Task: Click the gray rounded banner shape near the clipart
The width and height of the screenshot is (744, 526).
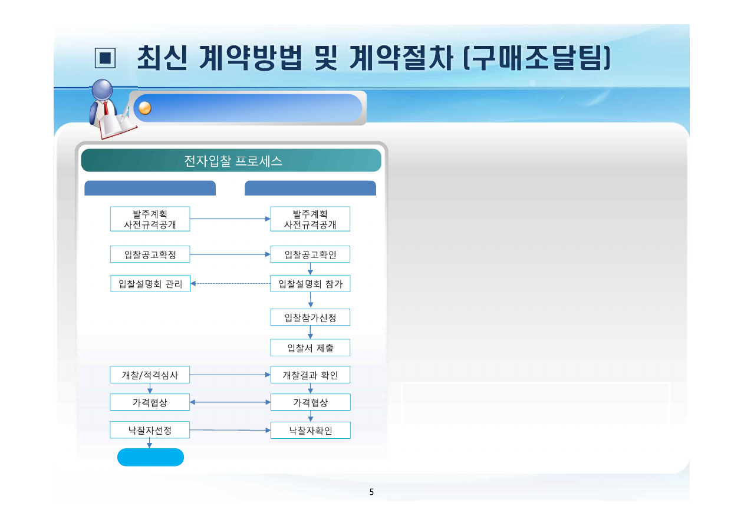Action: [248, 107]
